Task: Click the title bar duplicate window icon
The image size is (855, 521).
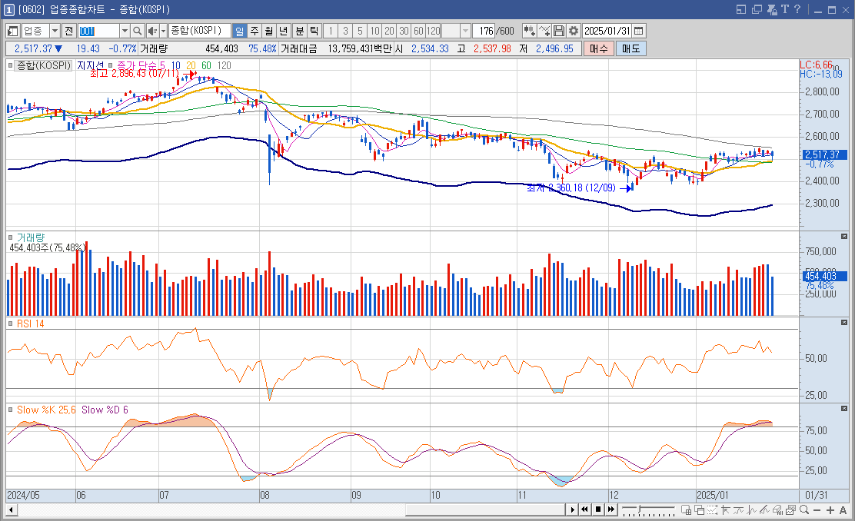Action: 757,9
